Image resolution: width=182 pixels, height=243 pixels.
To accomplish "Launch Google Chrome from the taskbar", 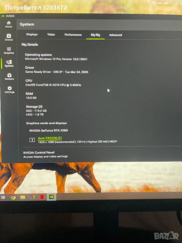I will [13, 197].
